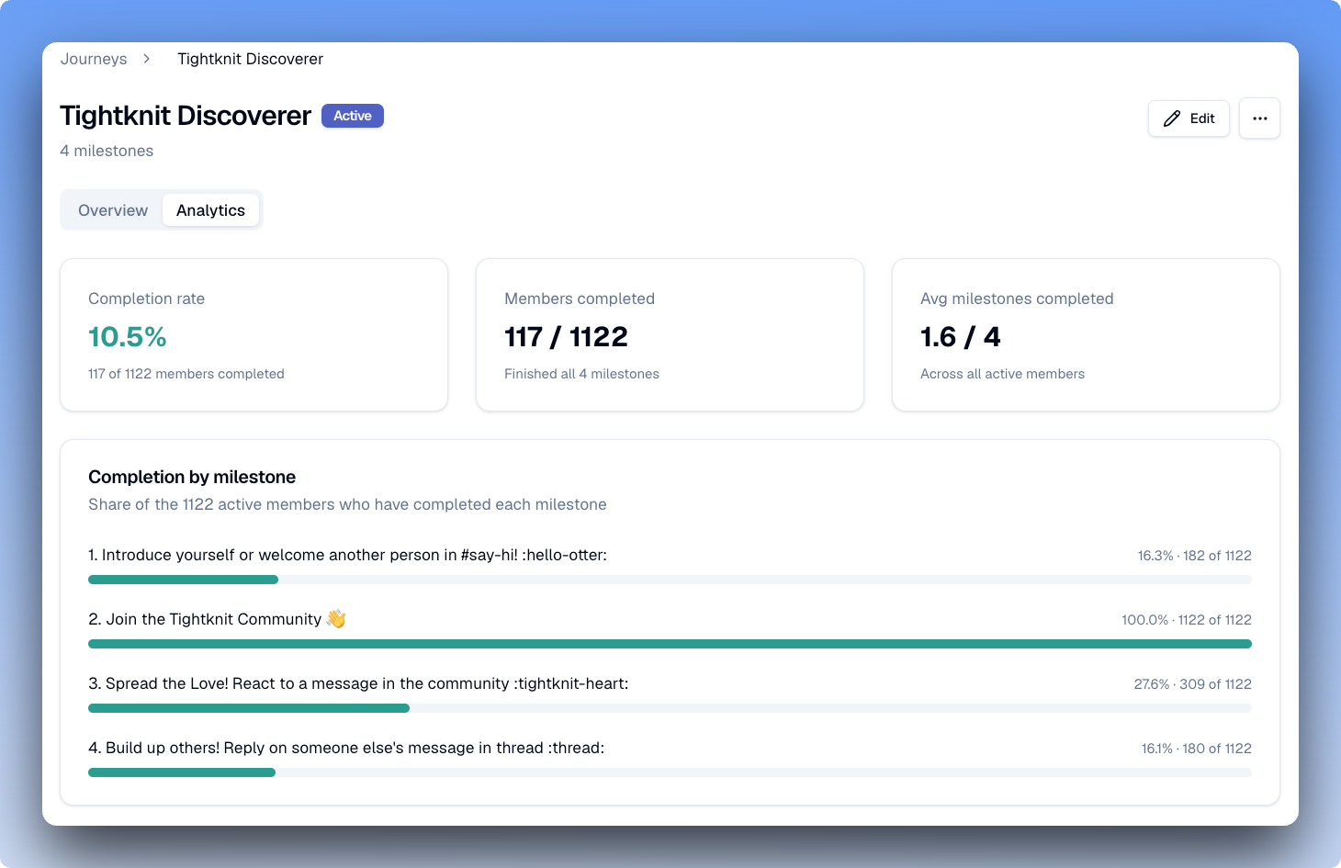
Task: Go back to Journeys via breadcrumb
Action: click(94, 59)
